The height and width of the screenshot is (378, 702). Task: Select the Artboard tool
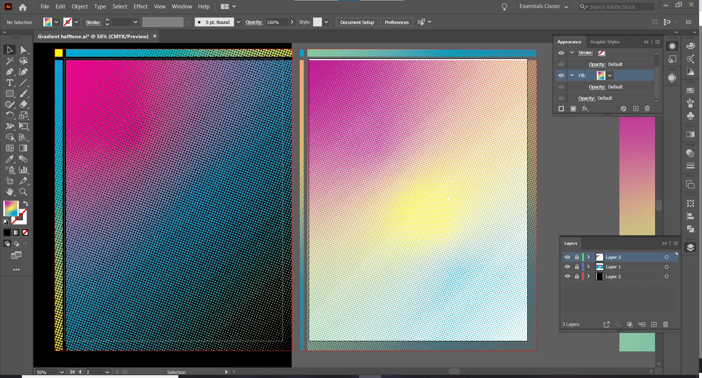coord(9,181)
